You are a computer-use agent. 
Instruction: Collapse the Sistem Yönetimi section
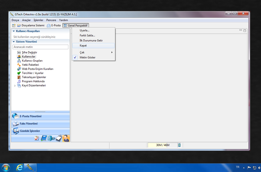tap(14, 42)
